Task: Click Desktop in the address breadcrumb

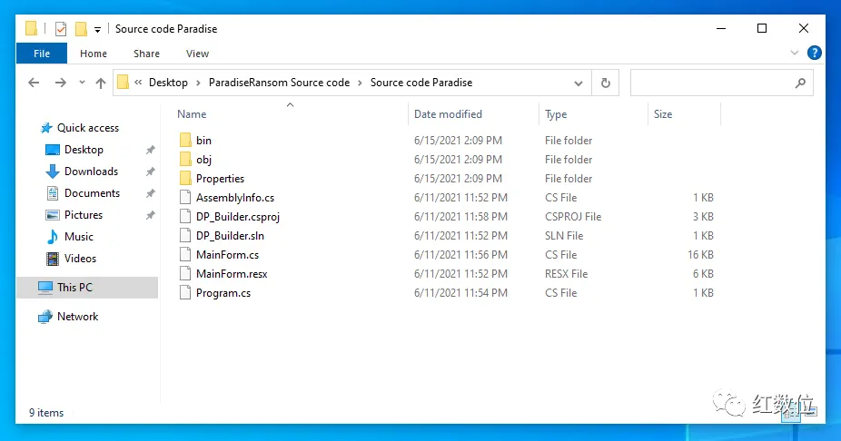Action: [168, 83]
